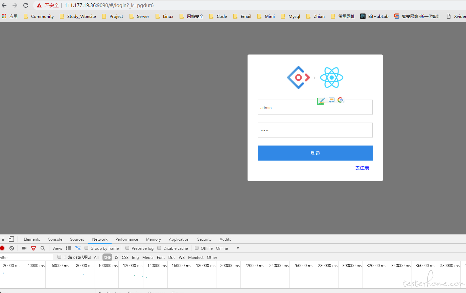
Task: Clear the network log
Action: [12, 248]
